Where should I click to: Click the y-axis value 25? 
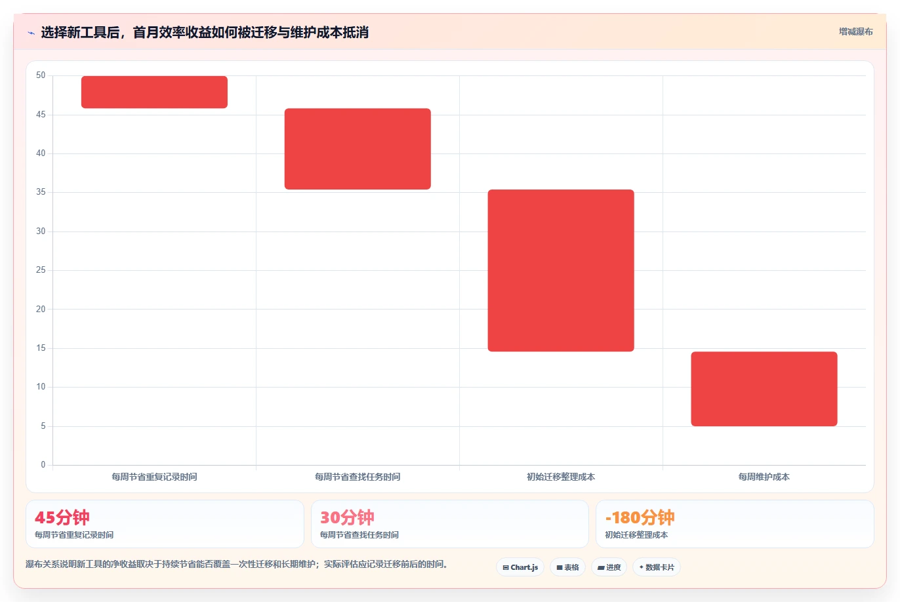click(41, 270)
